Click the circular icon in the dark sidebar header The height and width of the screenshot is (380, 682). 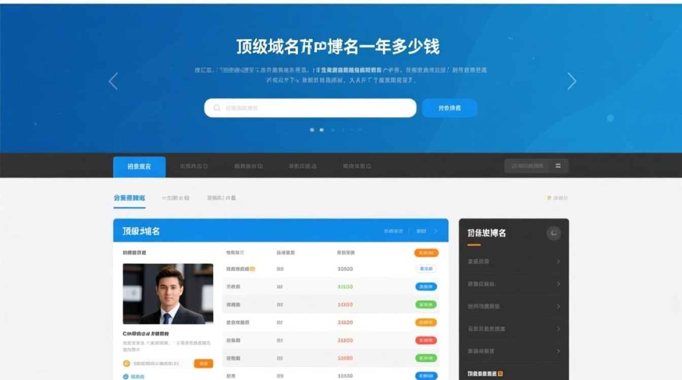click(x=553, y=233)
